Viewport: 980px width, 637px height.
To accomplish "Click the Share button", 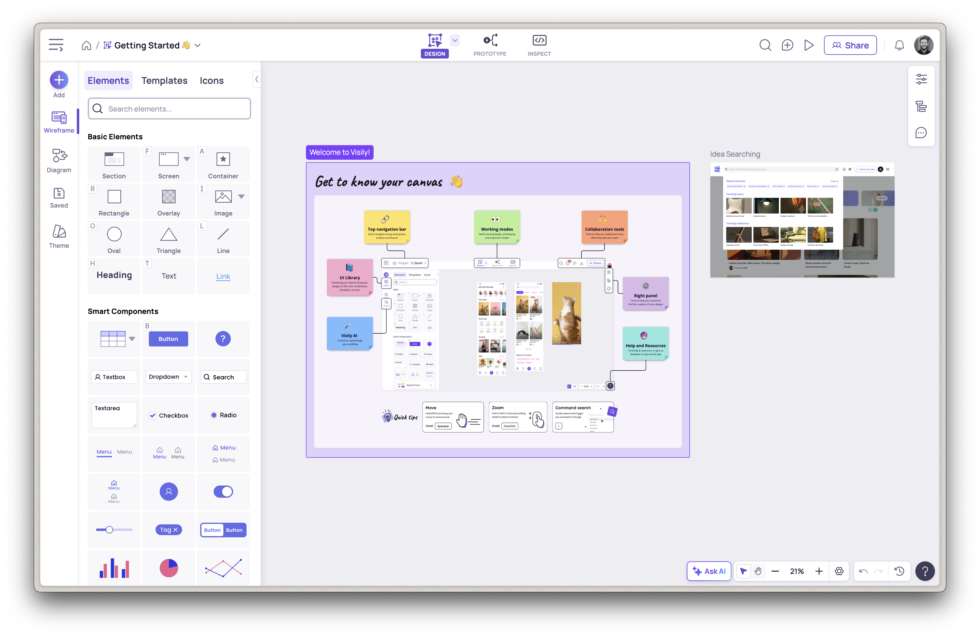I will click(x=850, y=45).
